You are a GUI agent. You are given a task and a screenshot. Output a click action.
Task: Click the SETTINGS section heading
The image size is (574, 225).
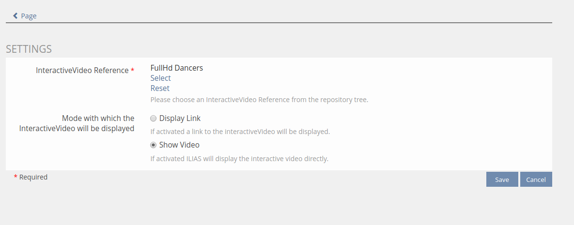29,49
